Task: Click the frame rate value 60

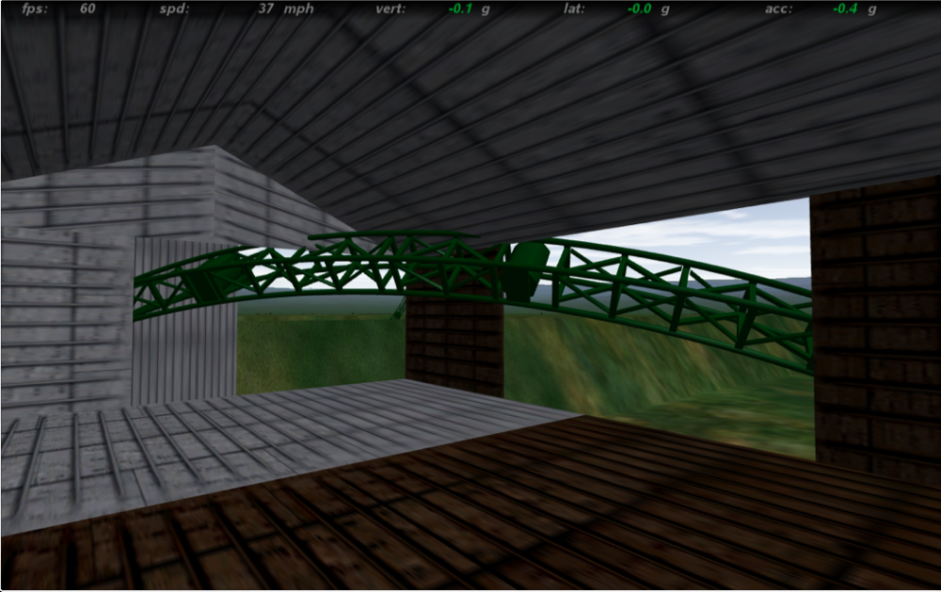Action: [x=88, y=9]
